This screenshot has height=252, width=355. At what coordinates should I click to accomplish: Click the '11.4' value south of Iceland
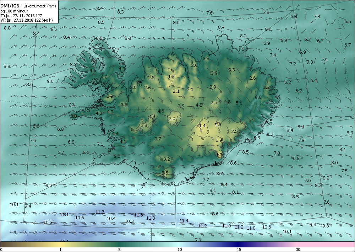click(x=184, y=220)
